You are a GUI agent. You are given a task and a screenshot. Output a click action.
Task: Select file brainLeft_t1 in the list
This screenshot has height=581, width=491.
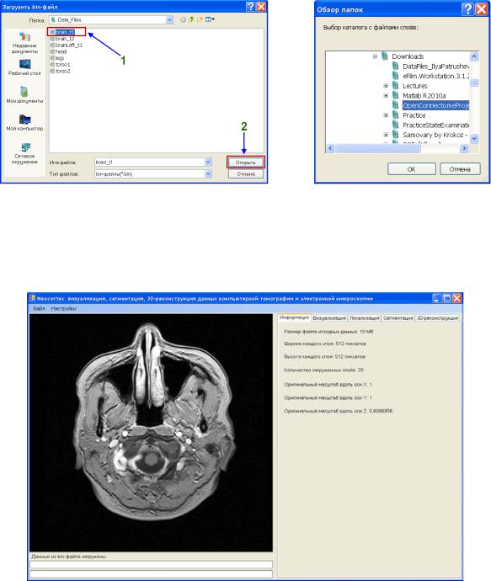(x=67, y=45)
